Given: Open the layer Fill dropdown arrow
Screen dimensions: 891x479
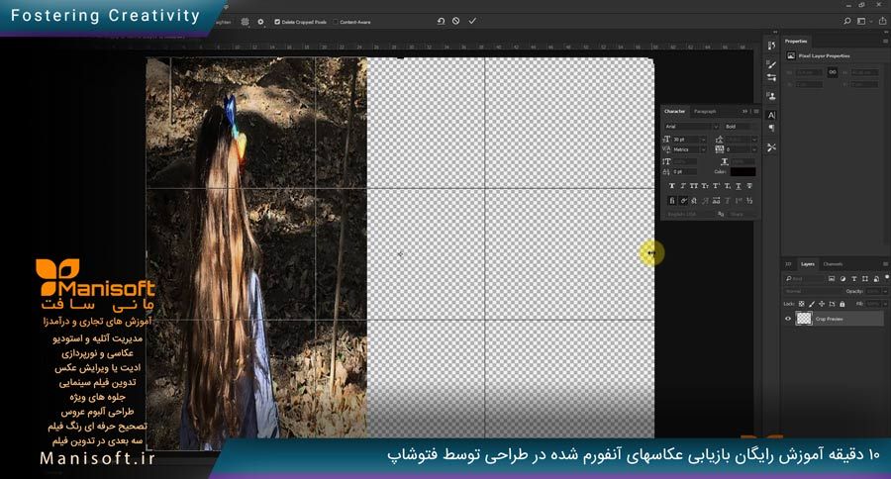Looking at the screenshot, I should (886, 304).
